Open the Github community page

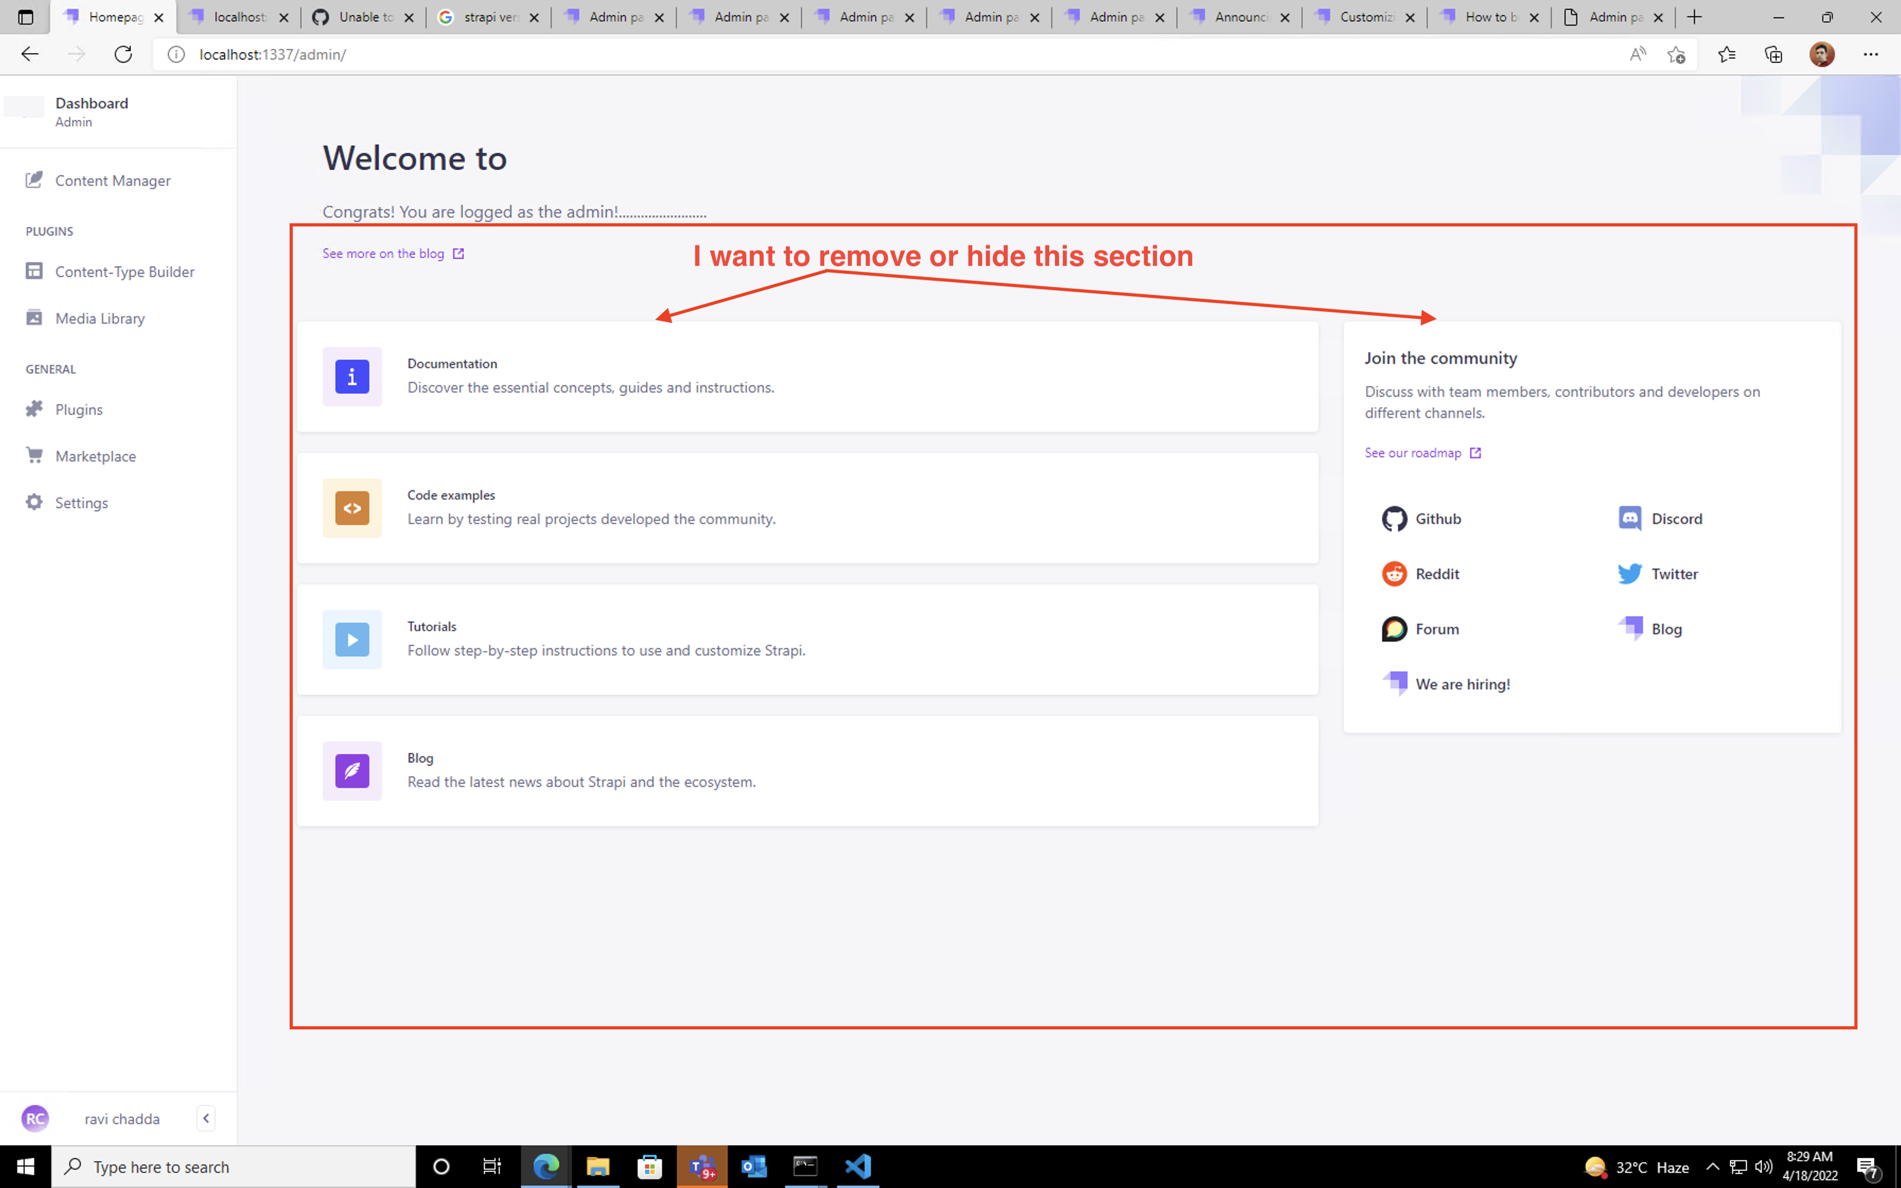(1438, 519)
